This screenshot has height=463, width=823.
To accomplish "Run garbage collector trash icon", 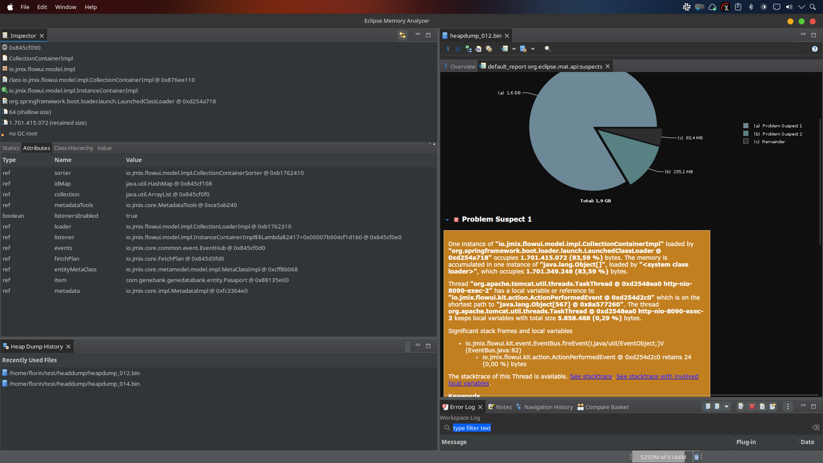I will tap(697, 457).
